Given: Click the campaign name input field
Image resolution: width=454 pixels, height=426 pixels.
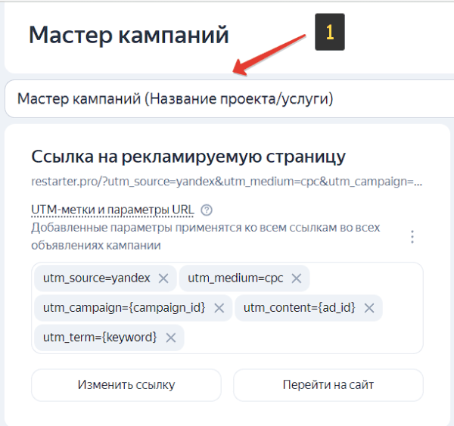Looking at the screenshot, I should 227,99.
